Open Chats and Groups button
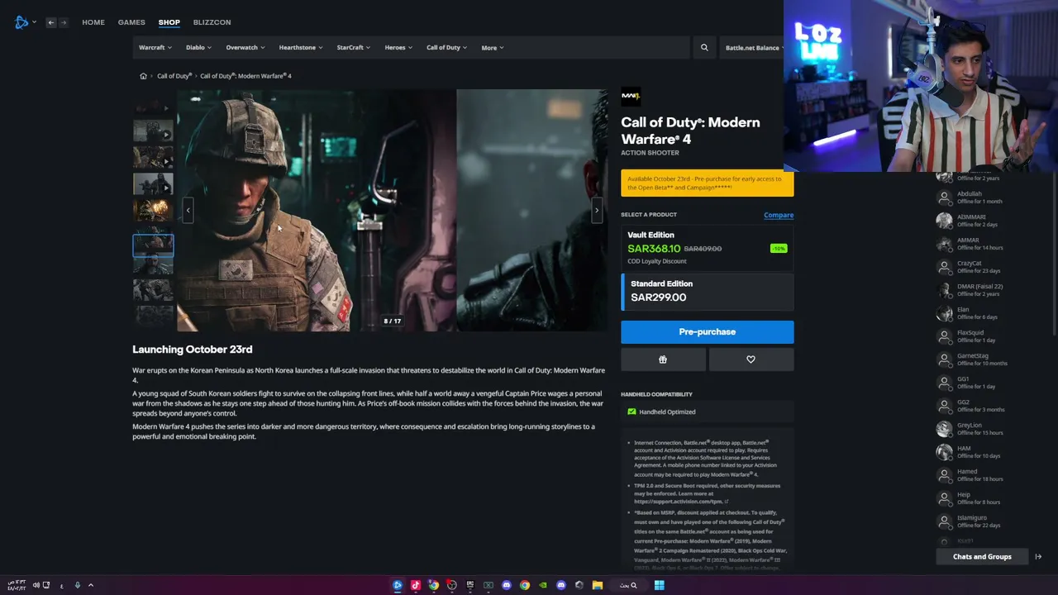Viewport: 1058px width, 595px height. pos(982,557)
